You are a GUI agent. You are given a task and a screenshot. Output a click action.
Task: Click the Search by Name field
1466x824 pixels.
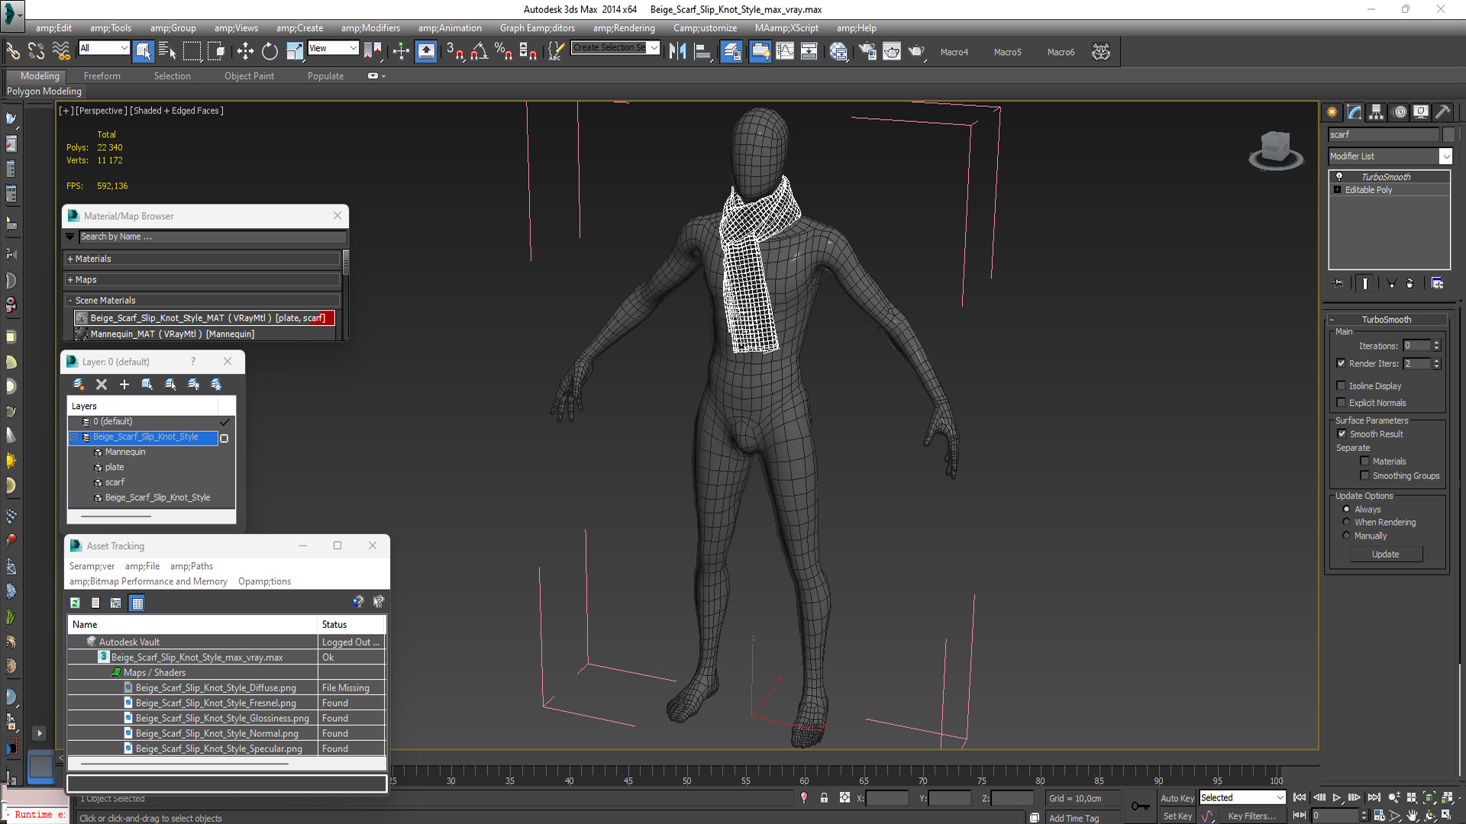212,237
